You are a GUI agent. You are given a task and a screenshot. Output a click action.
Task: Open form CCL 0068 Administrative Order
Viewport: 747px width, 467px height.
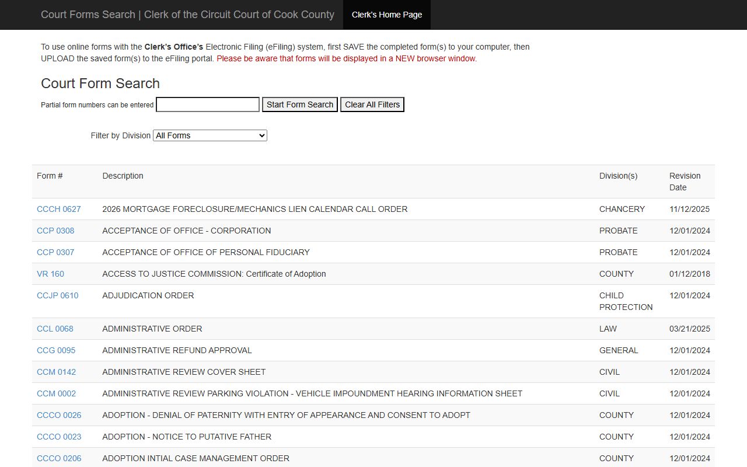tap(55, 329)
